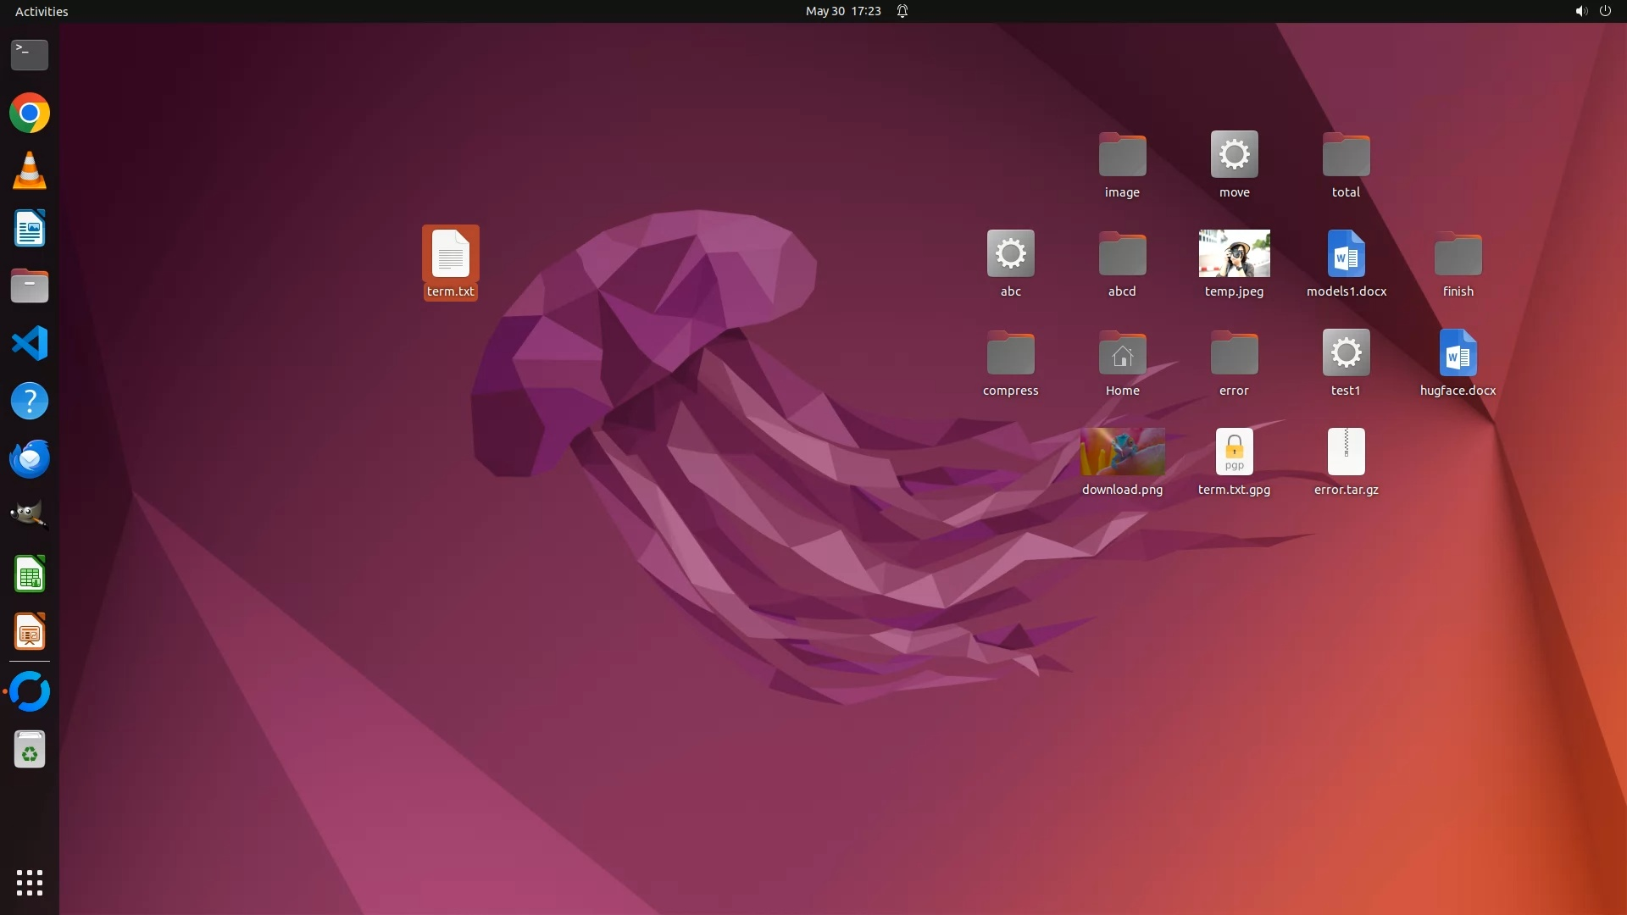
Task: Select the term.txt.gpg encrypted file
Action: pos(1234,452)
